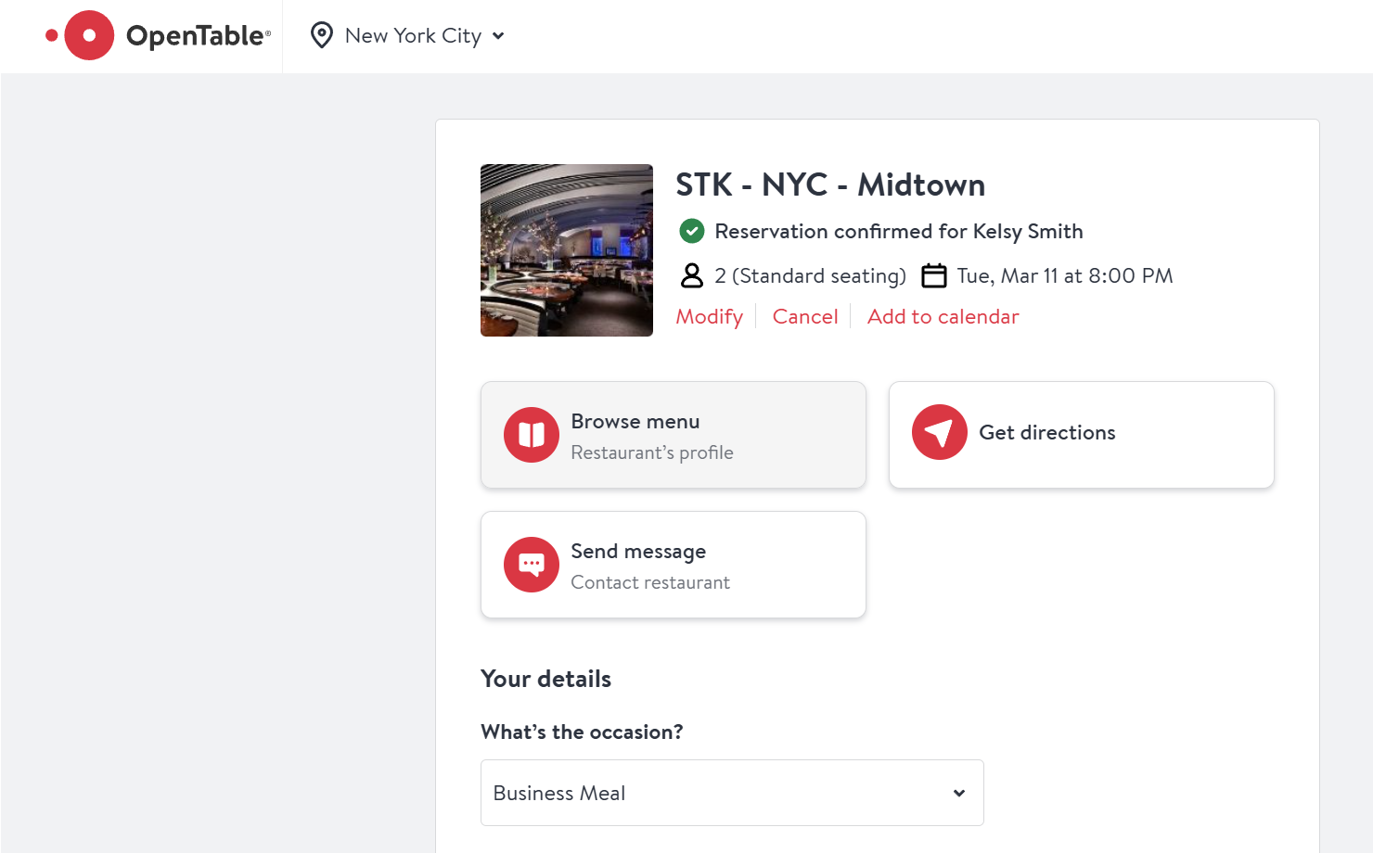
Task: Cancel the reservation via Cancel link
Action: tap(805, 317)
